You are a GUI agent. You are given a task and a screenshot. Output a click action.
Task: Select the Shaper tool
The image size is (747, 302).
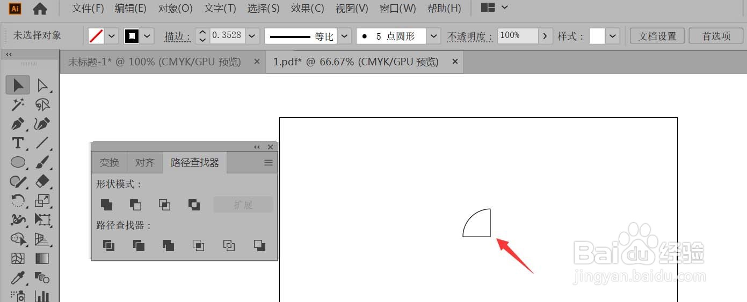[x=18, y=182]
